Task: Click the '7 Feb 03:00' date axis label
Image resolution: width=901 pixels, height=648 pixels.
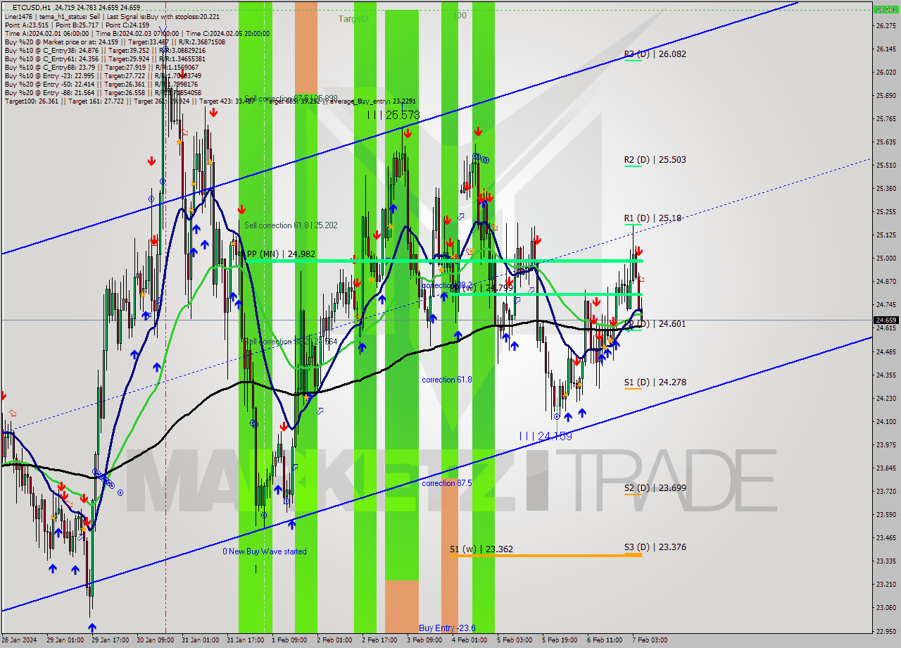Action: [x=650, y=640]
